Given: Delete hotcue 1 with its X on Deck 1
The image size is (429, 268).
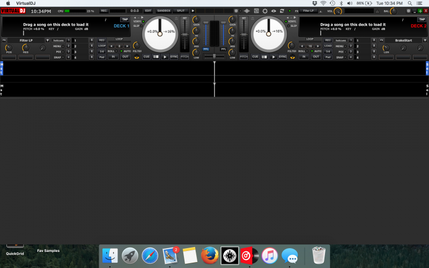Looking at the screenshot, I should tap(92, 40).
